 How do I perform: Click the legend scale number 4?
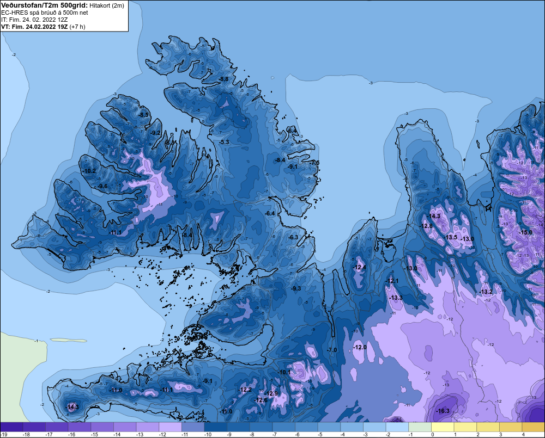[523, 435]
